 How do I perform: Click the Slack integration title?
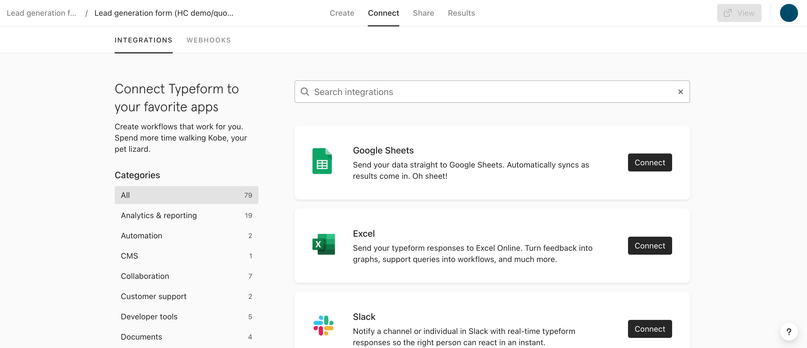(x=364, y=317)
